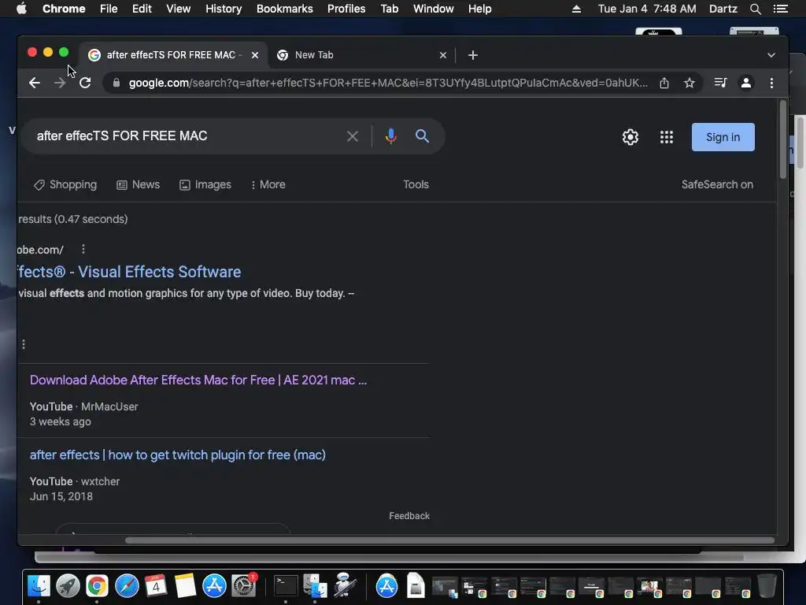
Task: Click the eject icon in the menu bar
Action: [x=576, y=9]
